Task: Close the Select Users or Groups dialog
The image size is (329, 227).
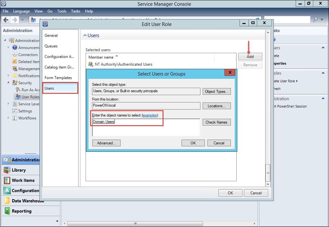Action: pos(230,72)
